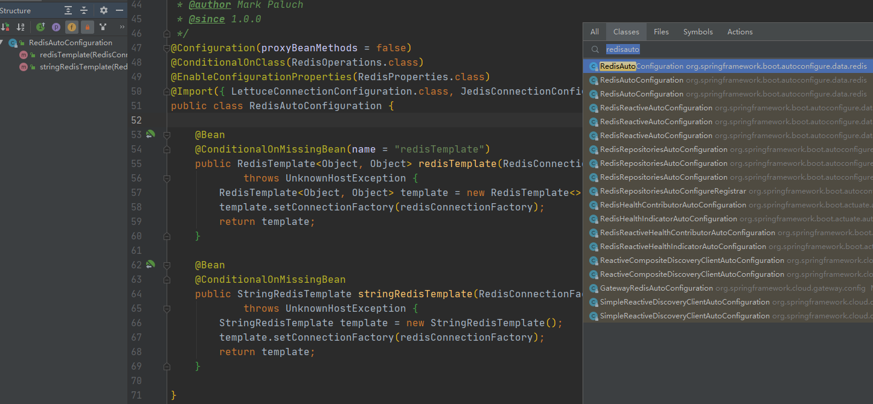Click class icon of GatewayRedisAutoConfiguration result
The width and height of the screenshot is (873, 404).
593,288
